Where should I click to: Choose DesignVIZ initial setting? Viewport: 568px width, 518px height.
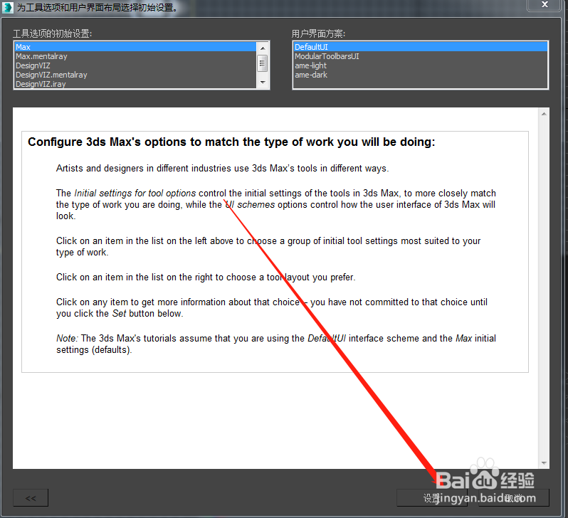[135, 65]
